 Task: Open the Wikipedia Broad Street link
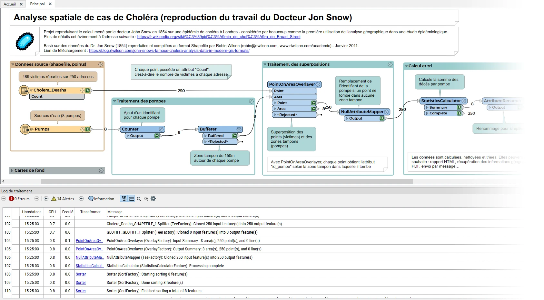219,37
